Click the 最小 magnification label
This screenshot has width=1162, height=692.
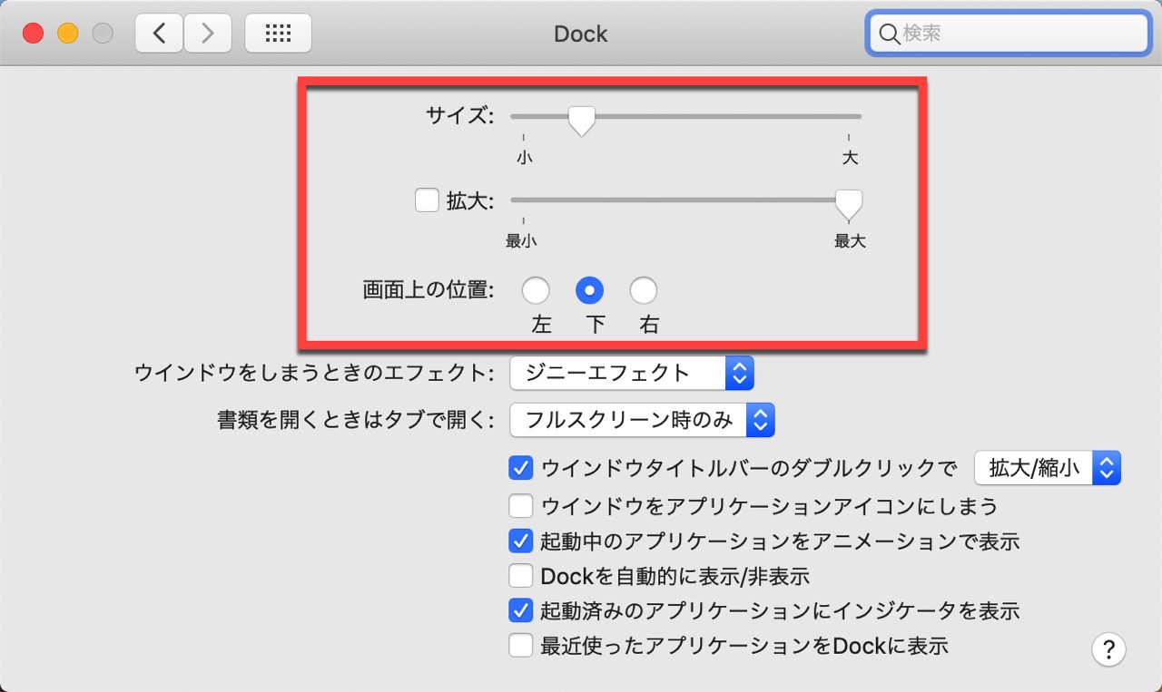521,241
